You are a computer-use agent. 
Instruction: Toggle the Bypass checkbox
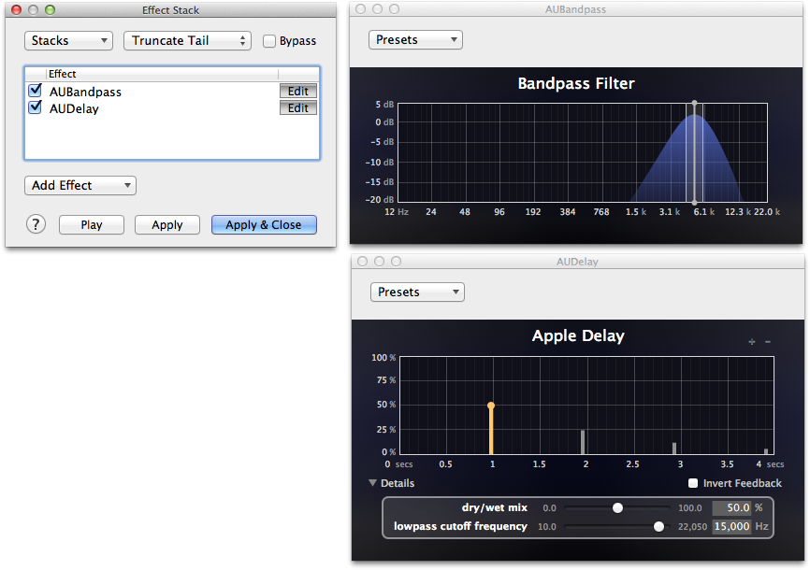[269, 41]
